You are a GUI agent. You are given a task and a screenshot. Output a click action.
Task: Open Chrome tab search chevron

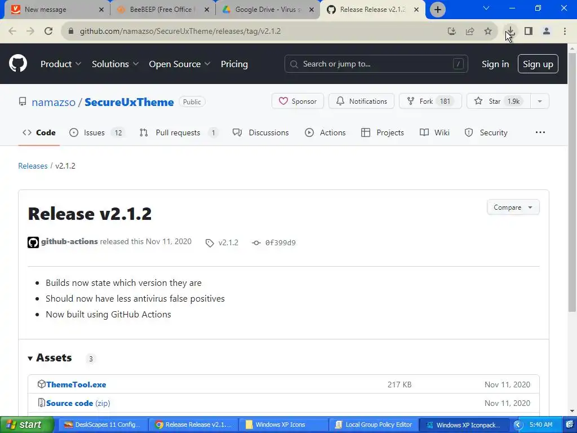tap(486, 8)
